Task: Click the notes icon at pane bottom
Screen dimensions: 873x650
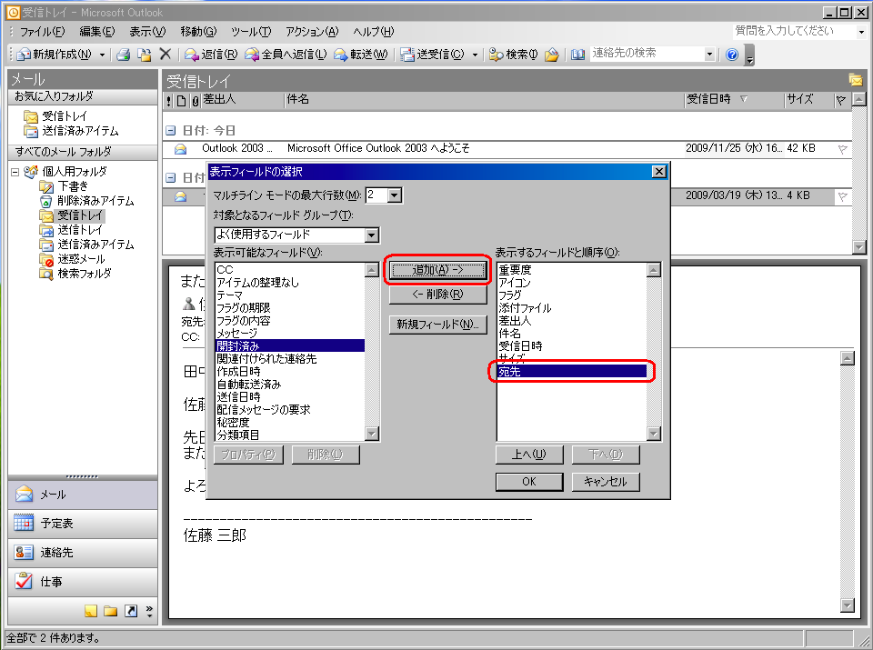Action: point(91,611)
